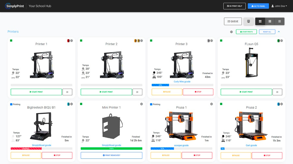This screenshot has width=293, height=164.
Task: Open the 3D Print Help button
Action: pyautogui.click(x=234, y=6)
